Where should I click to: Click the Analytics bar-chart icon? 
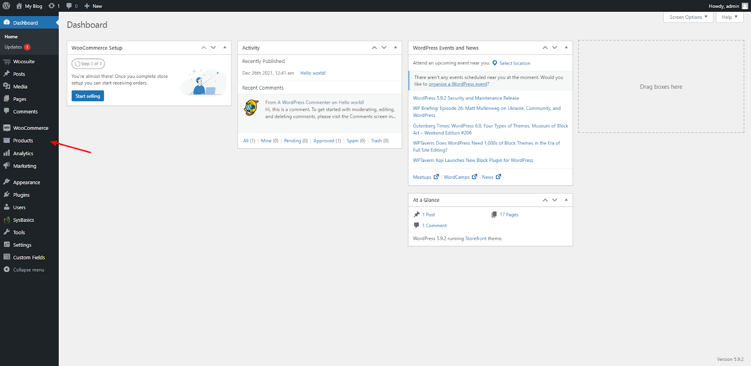[x=7, y=153]
